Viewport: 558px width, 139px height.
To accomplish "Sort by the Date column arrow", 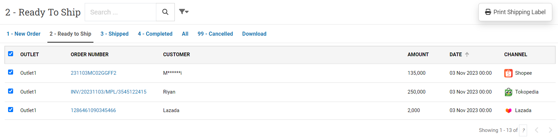I will (x=467, y=54).
